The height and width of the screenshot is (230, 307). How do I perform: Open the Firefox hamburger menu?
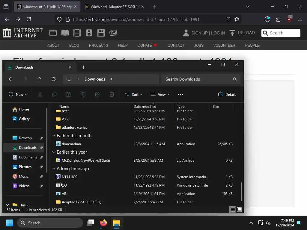point(300,19)
